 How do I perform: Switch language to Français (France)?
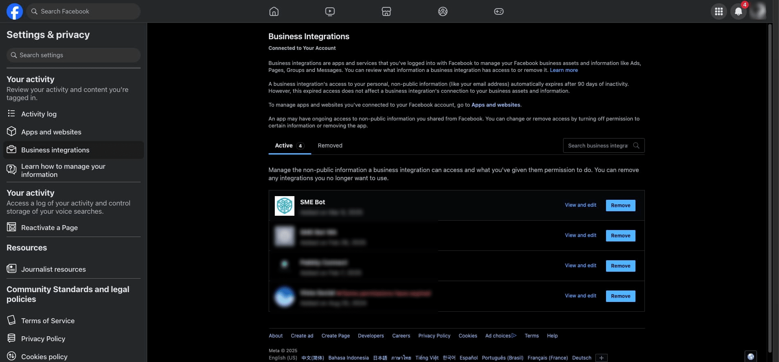click(x=548, y=358)
